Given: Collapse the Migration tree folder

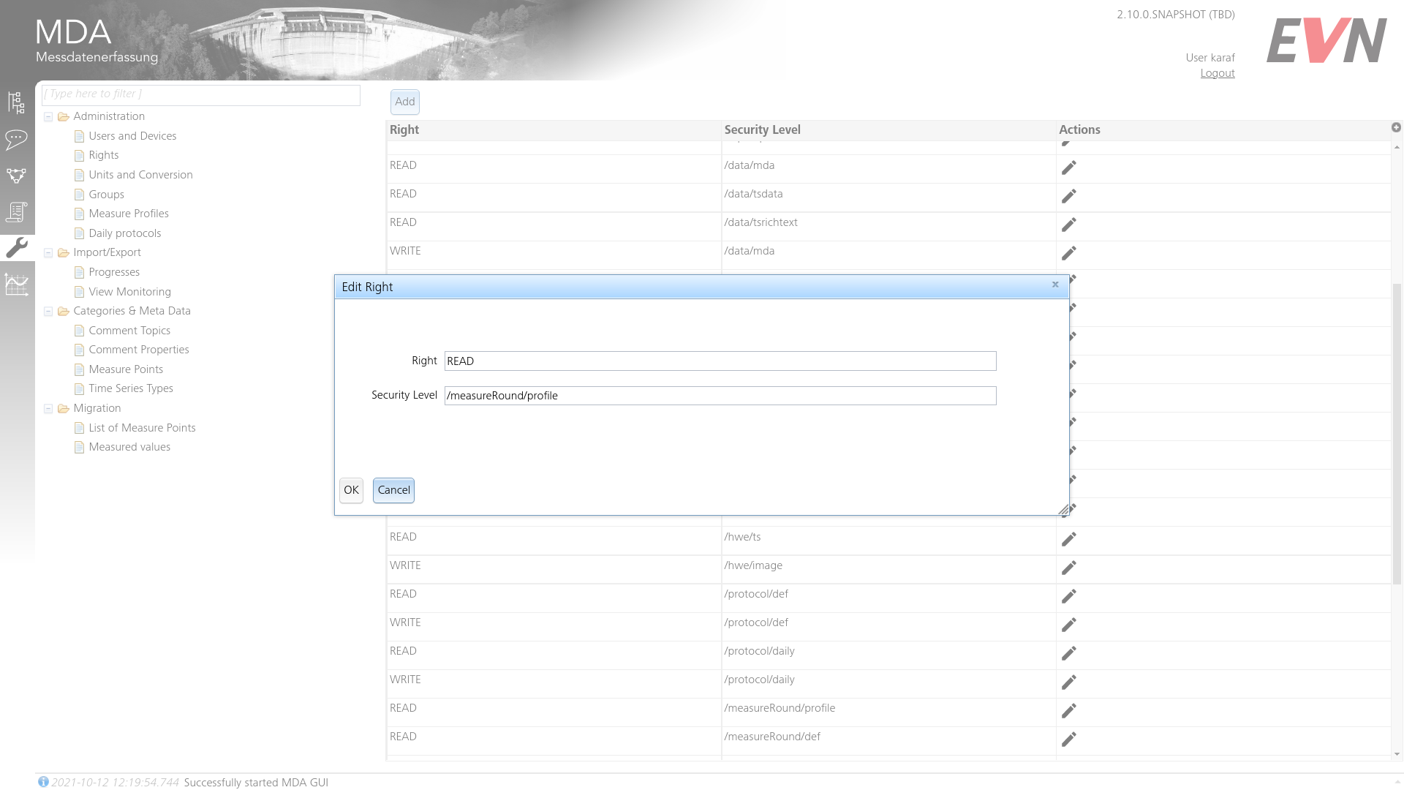Looking at the screenshot, I should 48,408.
